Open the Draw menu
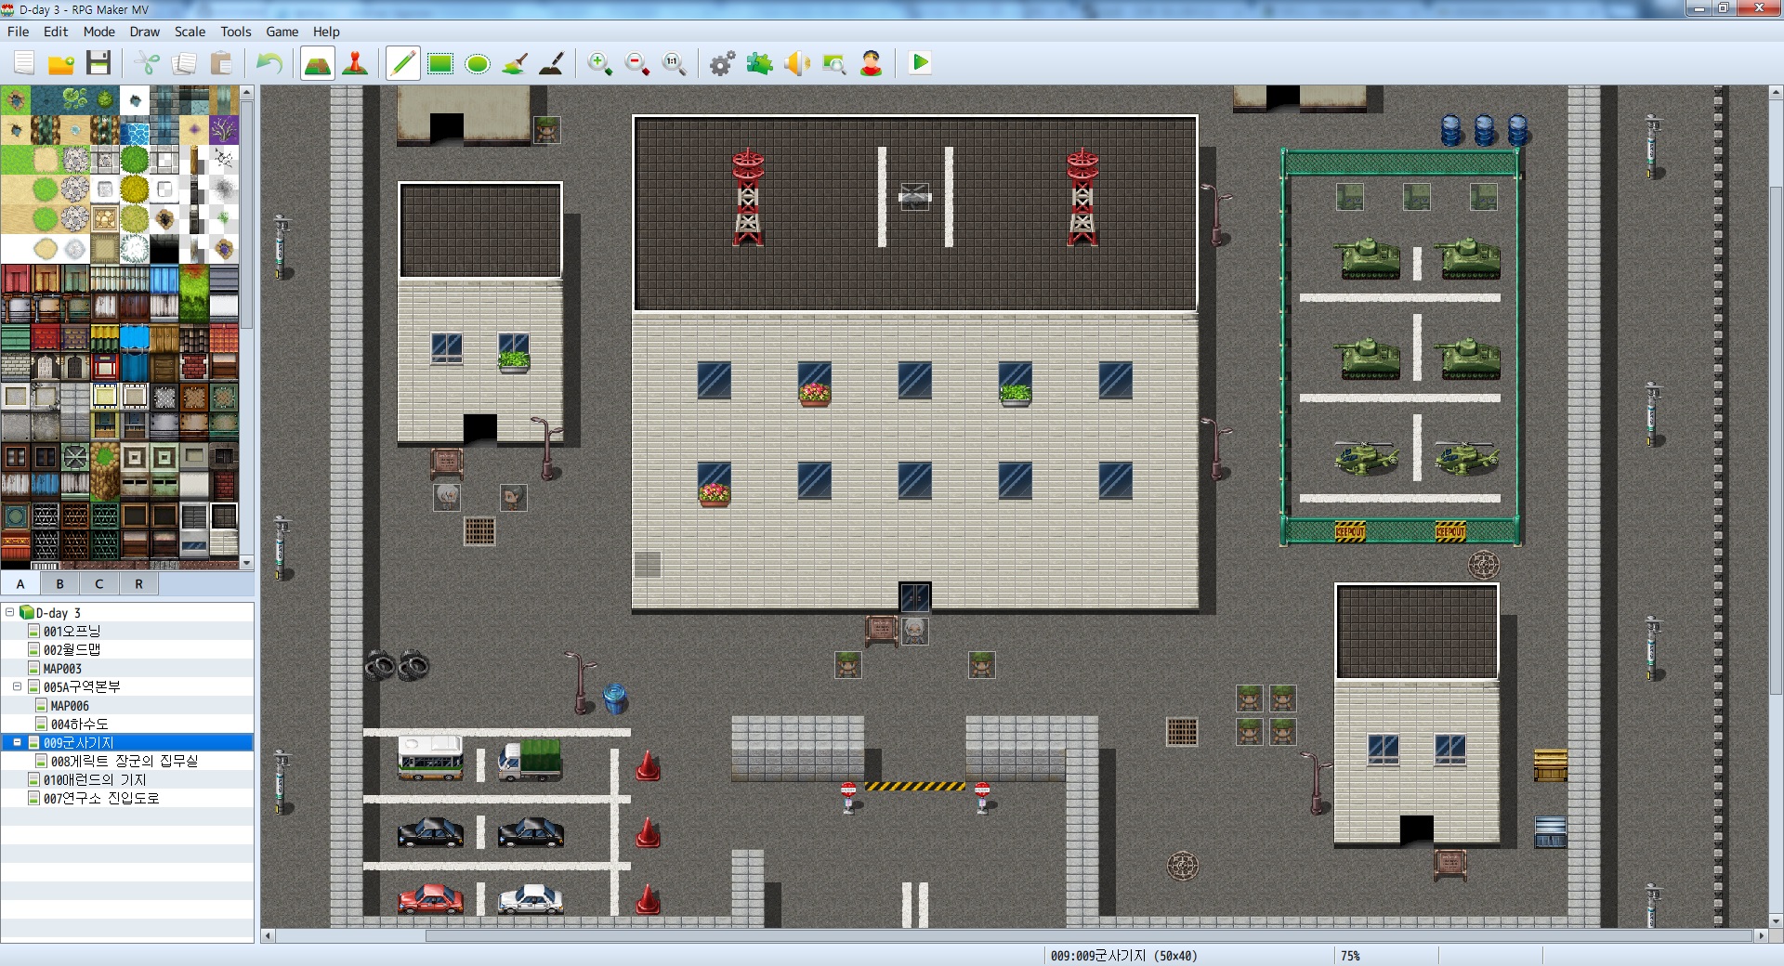 click(145, 32)
